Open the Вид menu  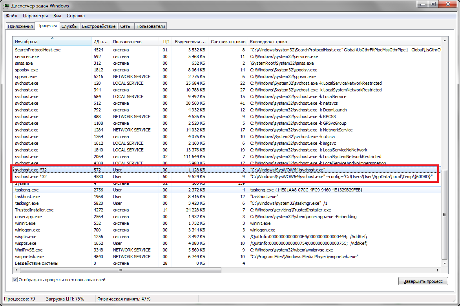[57, 16]
